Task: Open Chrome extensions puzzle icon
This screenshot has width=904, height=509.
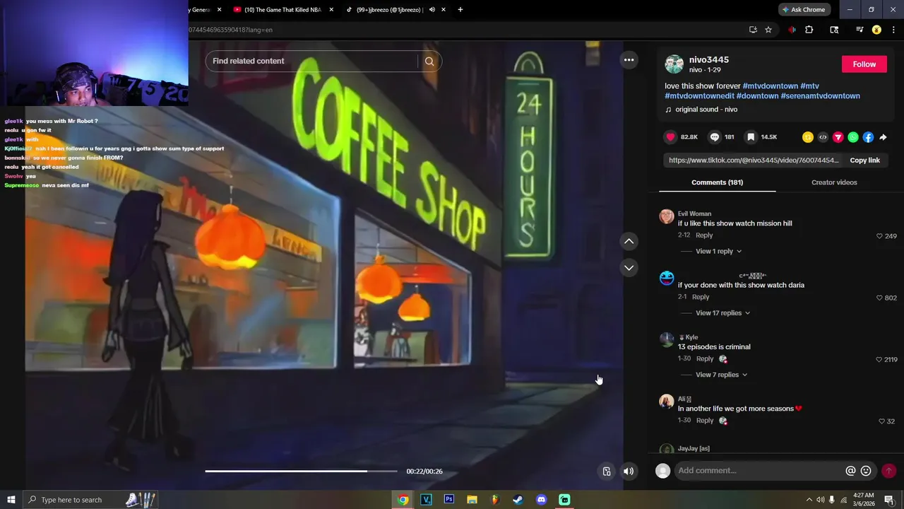Action: tap(809, 30)
